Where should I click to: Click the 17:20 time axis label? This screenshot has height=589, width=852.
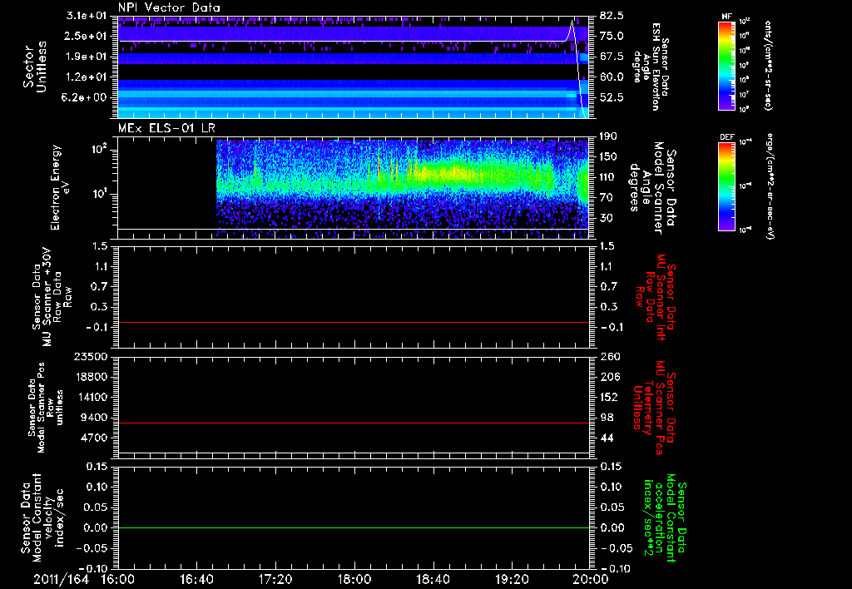pos(275,579)
